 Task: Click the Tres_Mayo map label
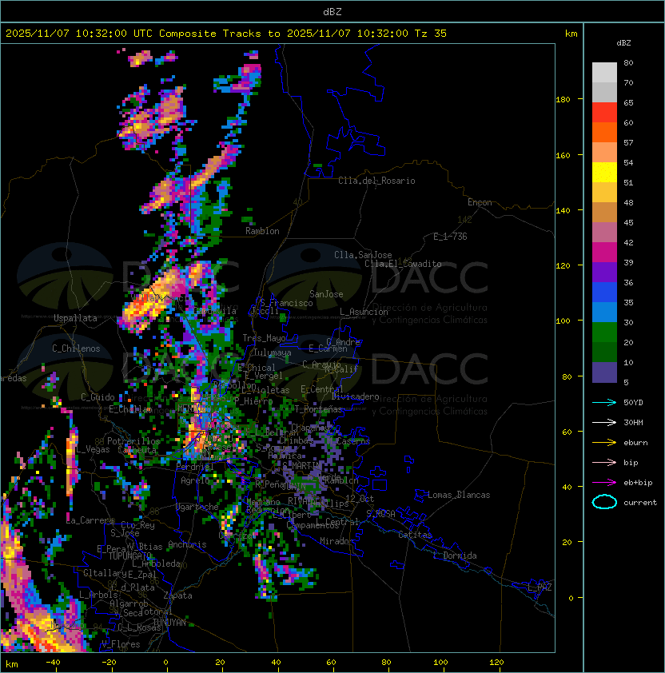point(264,338)
